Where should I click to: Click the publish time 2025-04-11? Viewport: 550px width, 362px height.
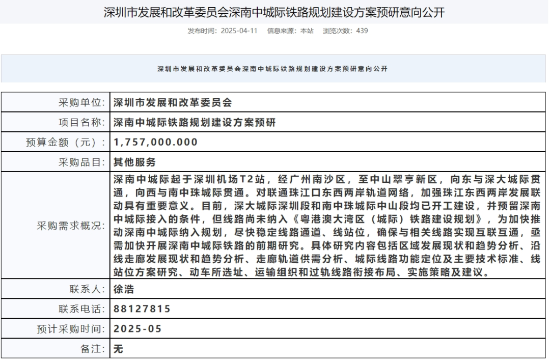(239, 31)
